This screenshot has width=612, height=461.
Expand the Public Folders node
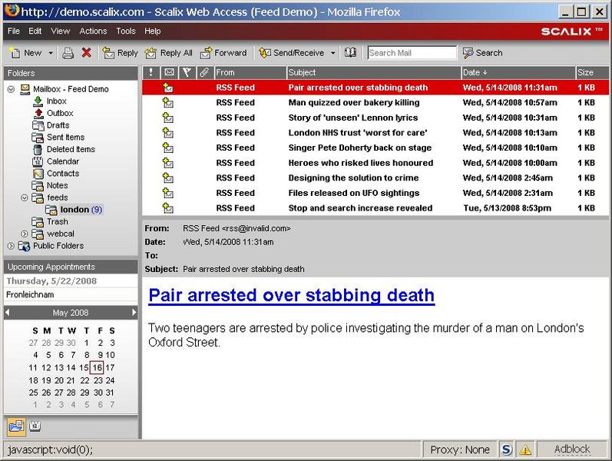11,246
